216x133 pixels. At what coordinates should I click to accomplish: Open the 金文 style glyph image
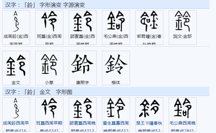pyautogui.click(x=16, y=65)
